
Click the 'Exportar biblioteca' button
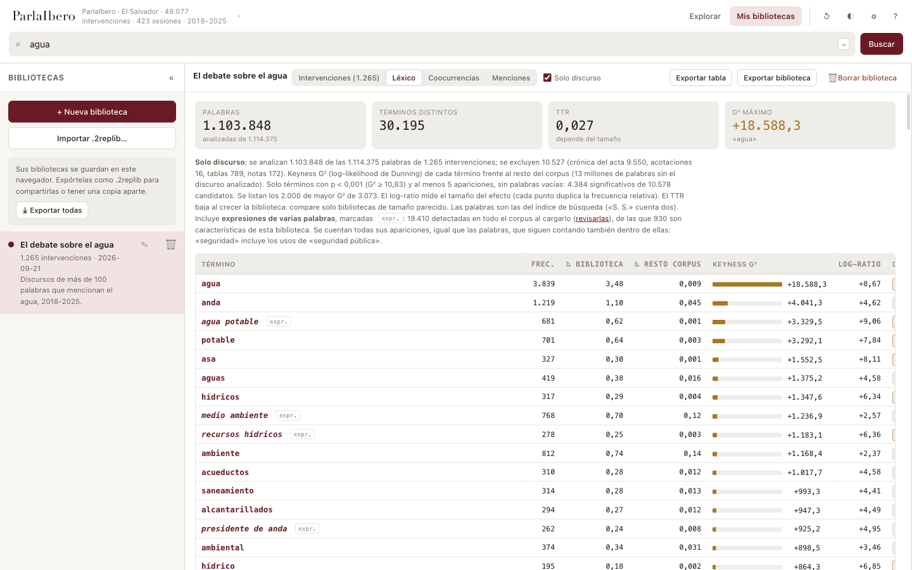coord(777,78)
